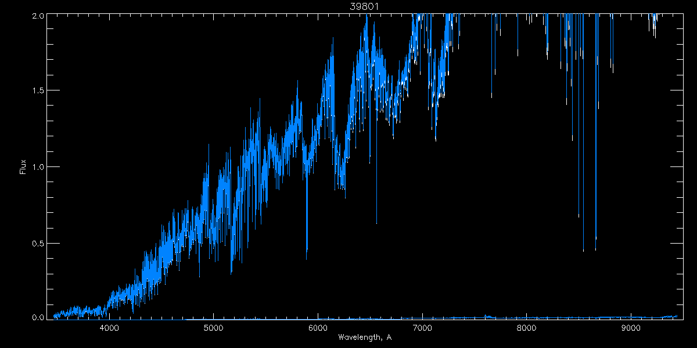Click the 2.0 flux tick label
The image size is (697, 348).
click(x=37, y=16)
